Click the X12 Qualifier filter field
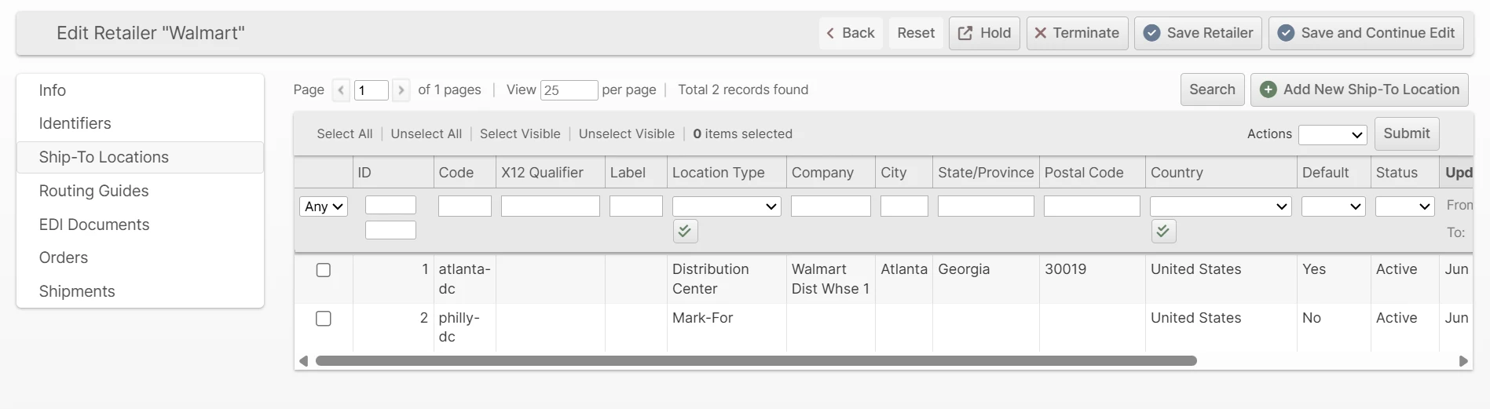1490x409 pixels. [x=551, y=206]
